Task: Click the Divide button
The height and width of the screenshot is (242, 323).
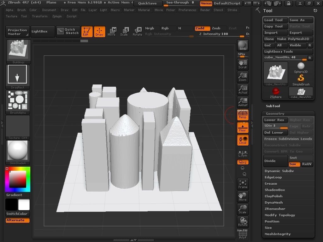Action: (276, 161)
